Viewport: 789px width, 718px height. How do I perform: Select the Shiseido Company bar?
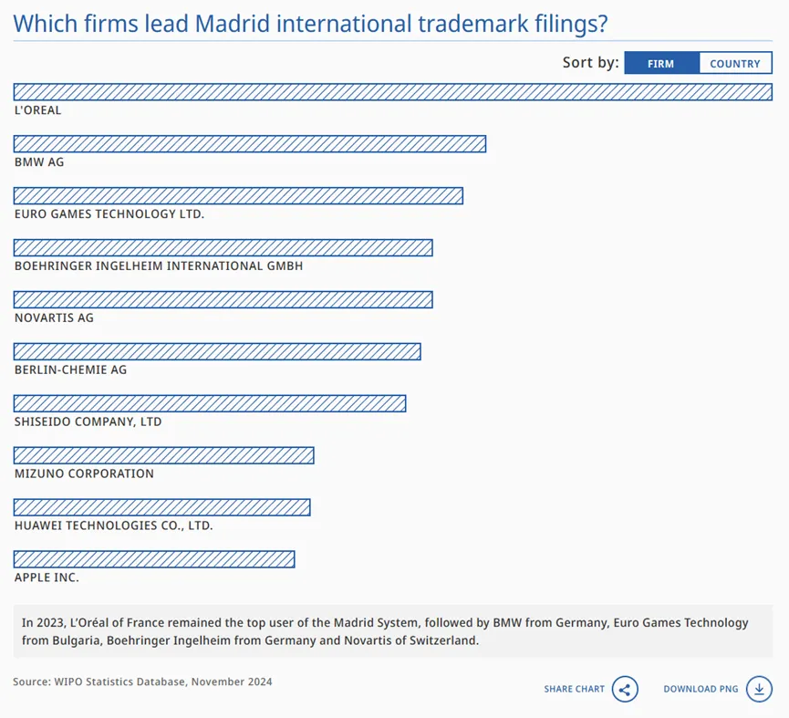(x=210, y=403)
